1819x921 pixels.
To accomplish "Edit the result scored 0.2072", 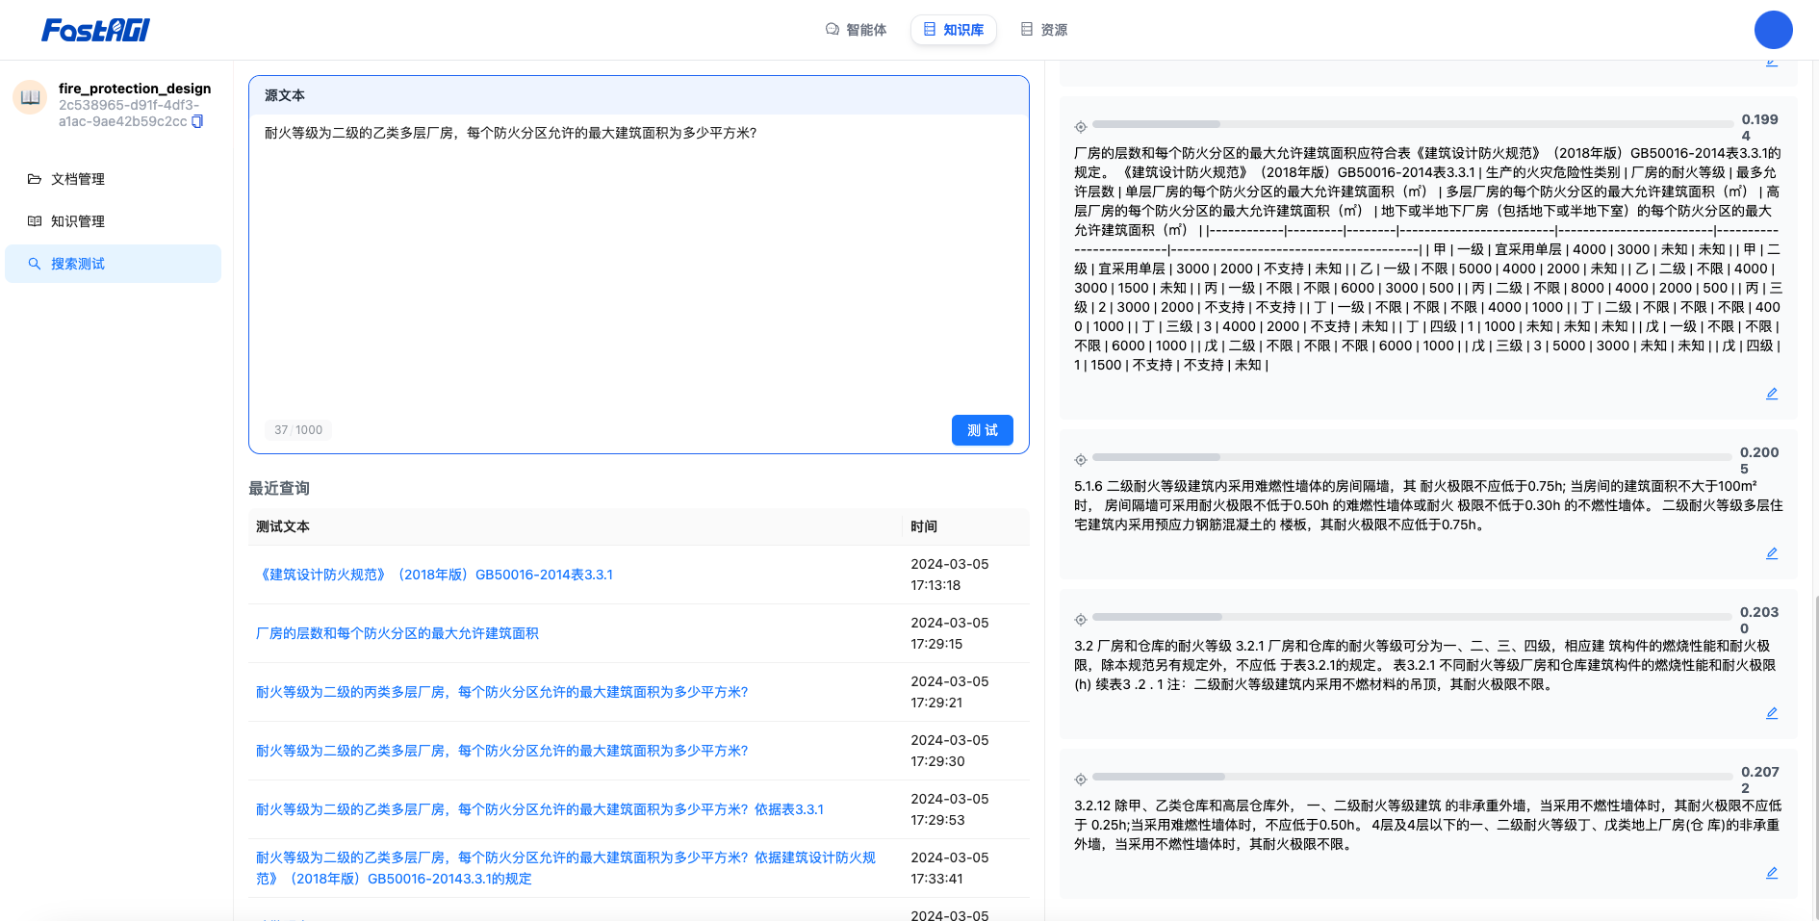I will [x=1772, y=873].
